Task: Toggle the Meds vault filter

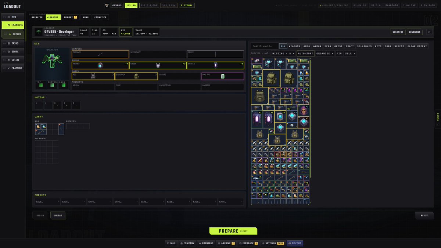Action: click(x=328, y=46)
